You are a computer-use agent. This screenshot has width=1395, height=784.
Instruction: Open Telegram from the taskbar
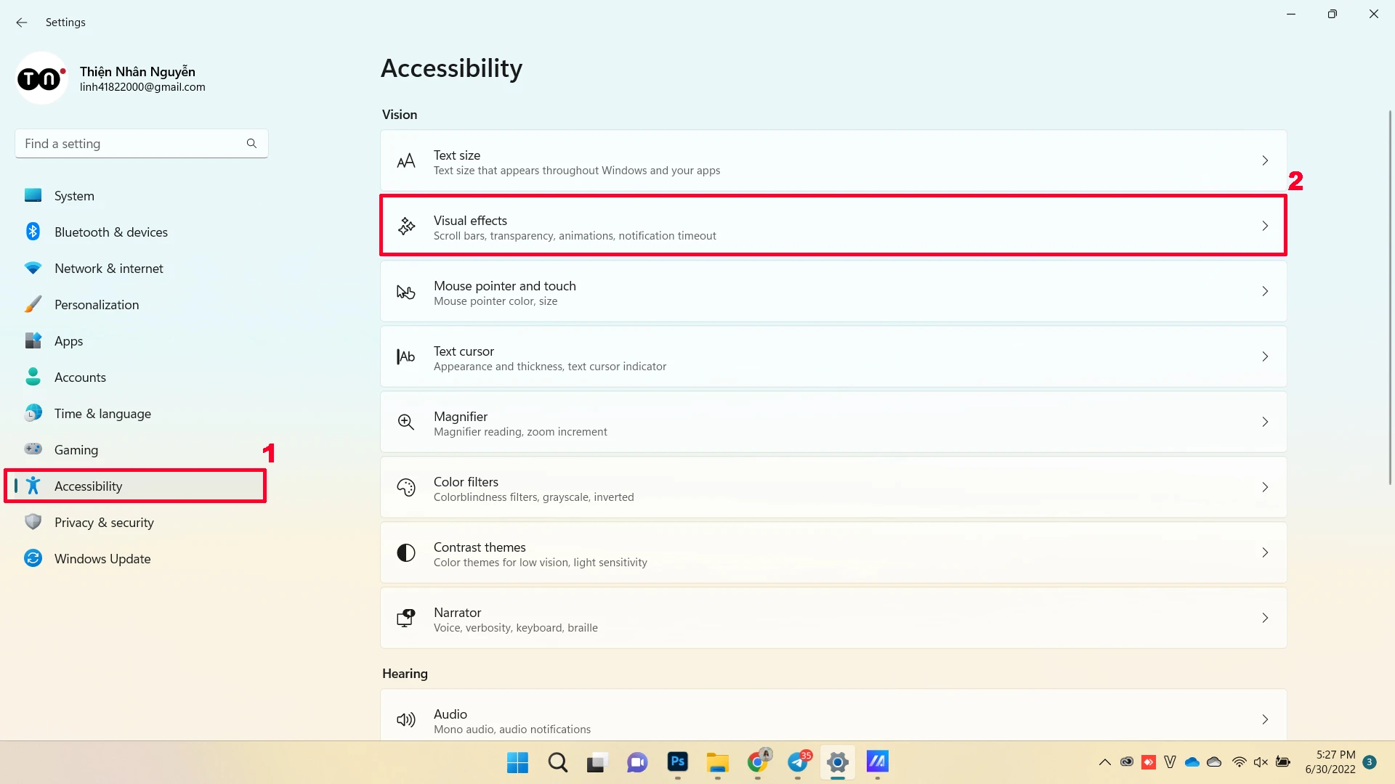798,762
